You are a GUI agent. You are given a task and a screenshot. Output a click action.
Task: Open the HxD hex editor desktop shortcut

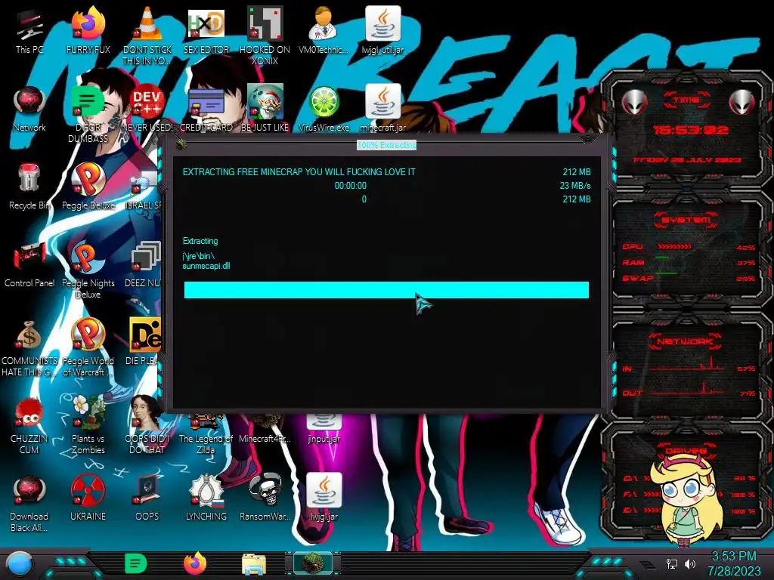click(206, 31)
